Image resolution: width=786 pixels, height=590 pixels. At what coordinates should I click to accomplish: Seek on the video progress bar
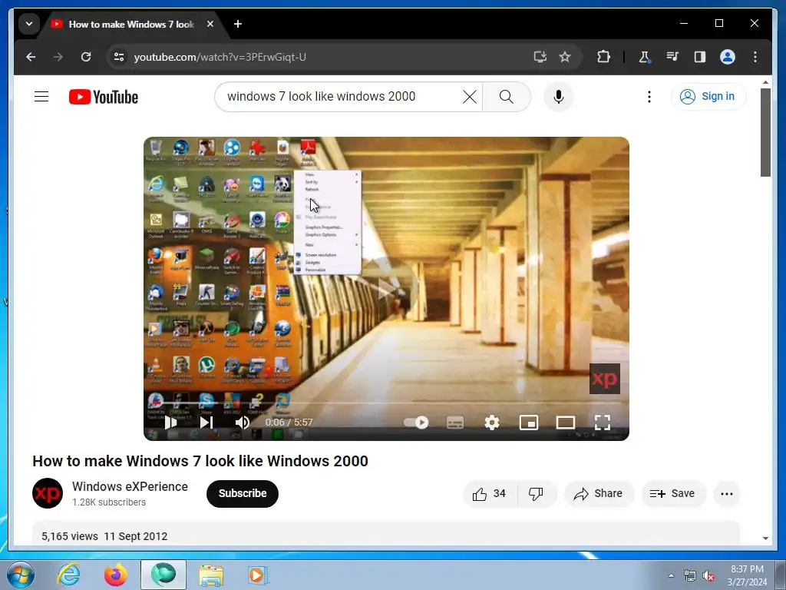click(386, 403)
